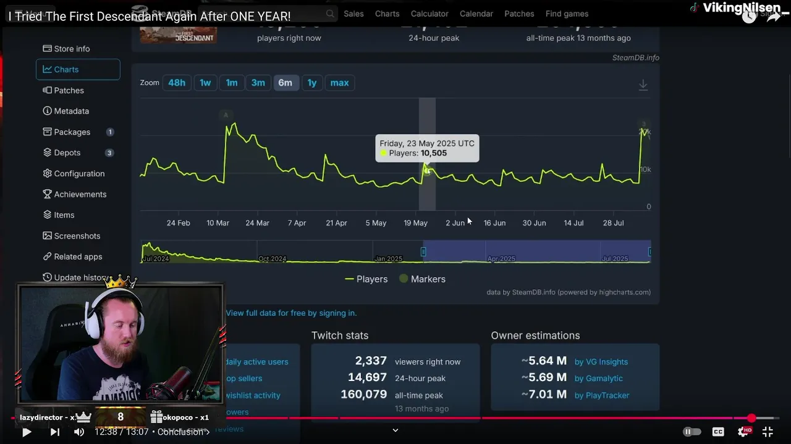Viewport: 791px width, 444px height.
Task: Click daily active users link
Action: (256, 362)
